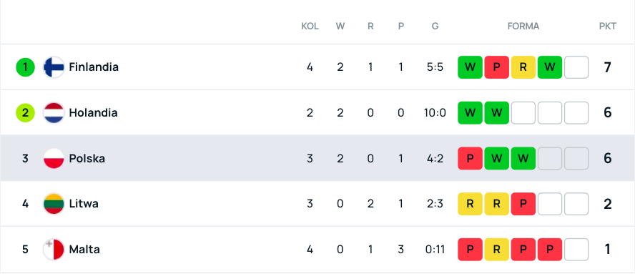Sort by the PKT column header
Image resolution: width=635 pixels, height=274 pixels.
point(607,26)
